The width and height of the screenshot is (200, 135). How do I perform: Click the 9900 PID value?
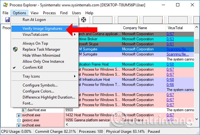pyautogui.click(x=69, y=110)
